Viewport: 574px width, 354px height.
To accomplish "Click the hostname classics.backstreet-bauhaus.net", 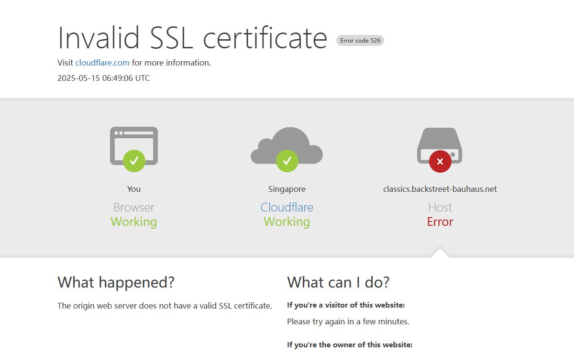I will pyautogui.click(x=440, y=189).
